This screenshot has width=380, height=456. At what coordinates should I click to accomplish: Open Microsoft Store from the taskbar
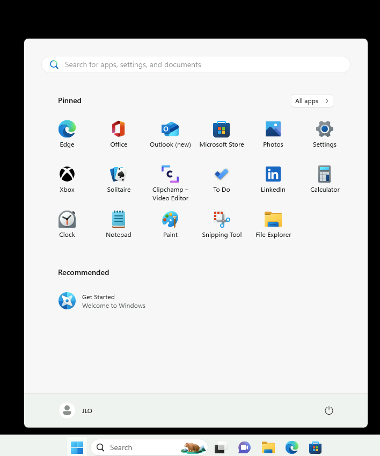tap(315, 447)
